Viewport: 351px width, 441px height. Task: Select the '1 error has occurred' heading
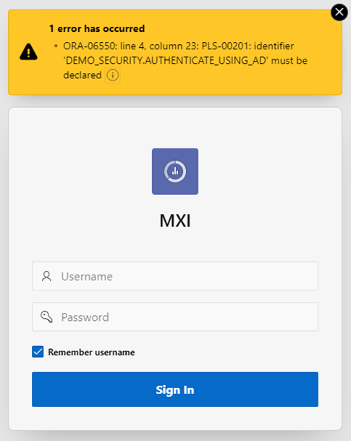97,28
